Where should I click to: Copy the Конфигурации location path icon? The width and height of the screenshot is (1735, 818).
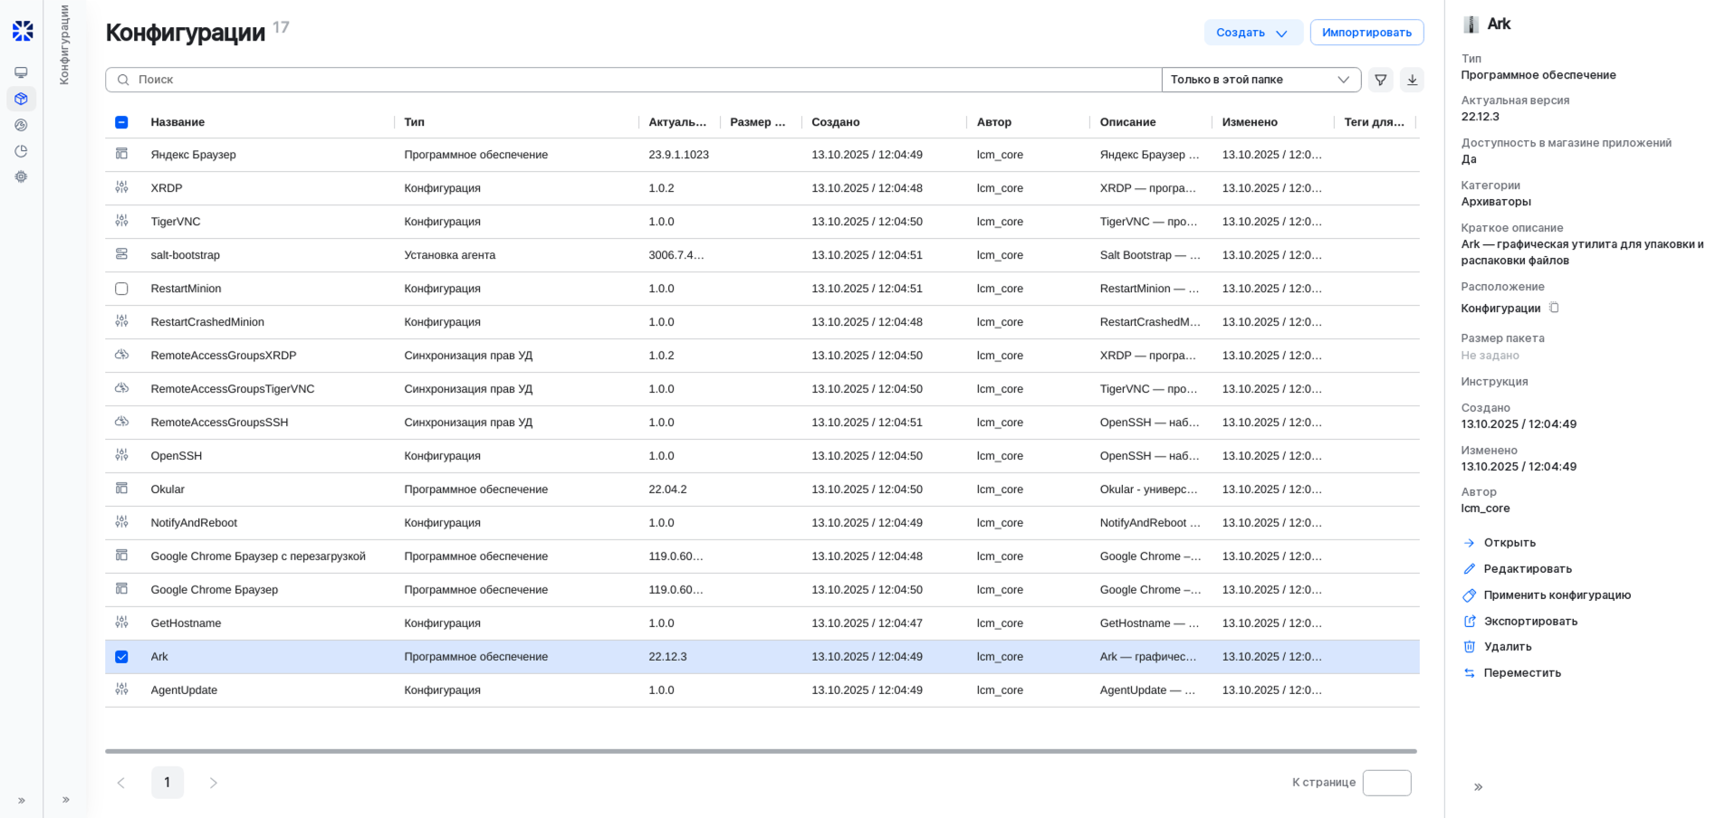click(1554, 308)
